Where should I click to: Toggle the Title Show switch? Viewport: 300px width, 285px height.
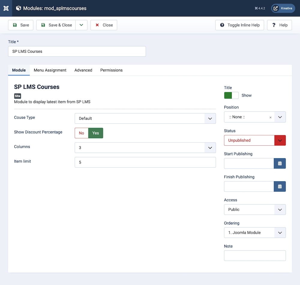[231, 95]
